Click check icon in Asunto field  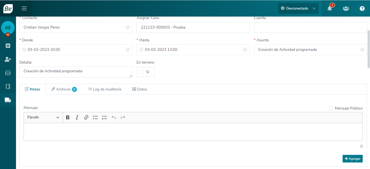(x=362, y=50)
